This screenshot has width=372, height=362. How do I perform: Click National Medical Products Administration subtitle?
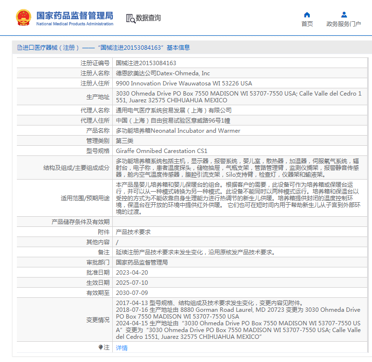coord(75,24)
